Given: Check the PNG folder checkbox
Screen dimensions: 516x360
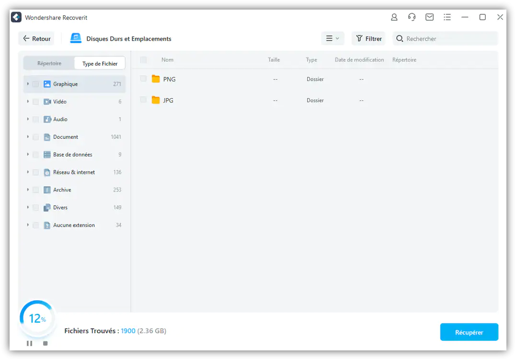Looking at the screenshot, I should (x=143, y=79).
